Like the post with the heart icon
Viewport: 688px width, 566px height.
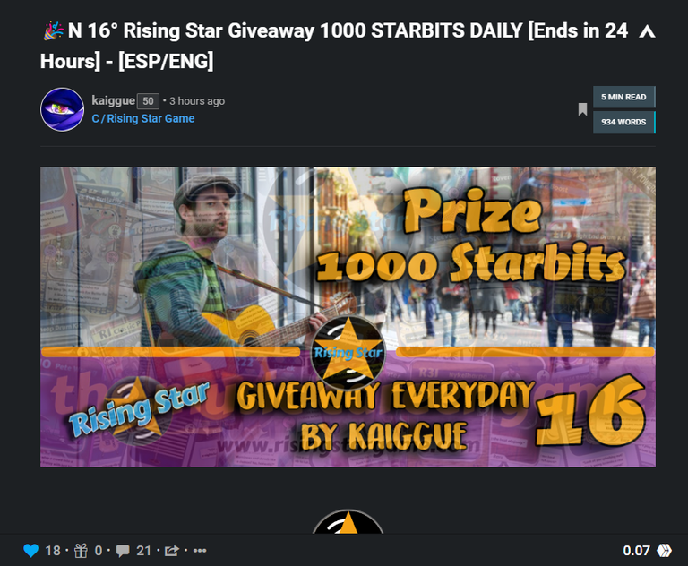click(x=31, y=551)
